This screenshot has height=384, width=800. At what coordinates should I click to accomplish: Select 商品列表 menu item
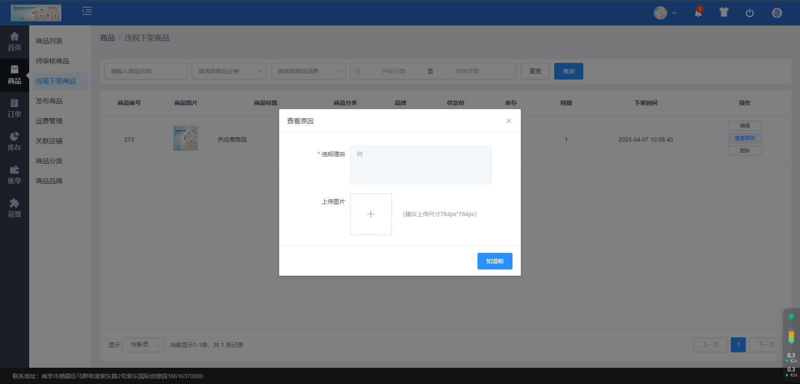pos(49,41)
